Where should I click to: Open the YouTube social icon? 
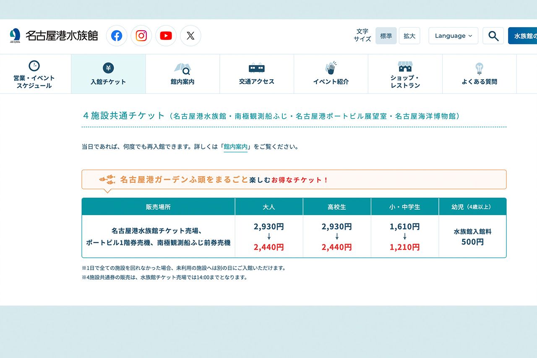(166, 36)
